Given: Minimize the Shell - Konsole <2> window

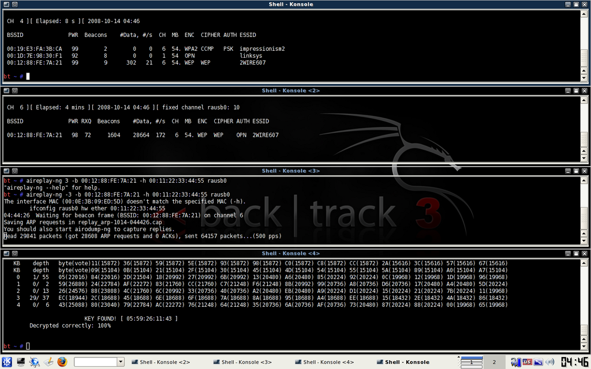Looking at the screenshot, I should (x=568, y=91).
